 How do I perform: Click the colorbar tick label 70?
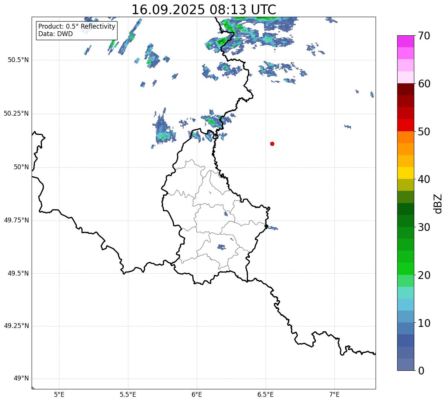[x=424, y=36]
